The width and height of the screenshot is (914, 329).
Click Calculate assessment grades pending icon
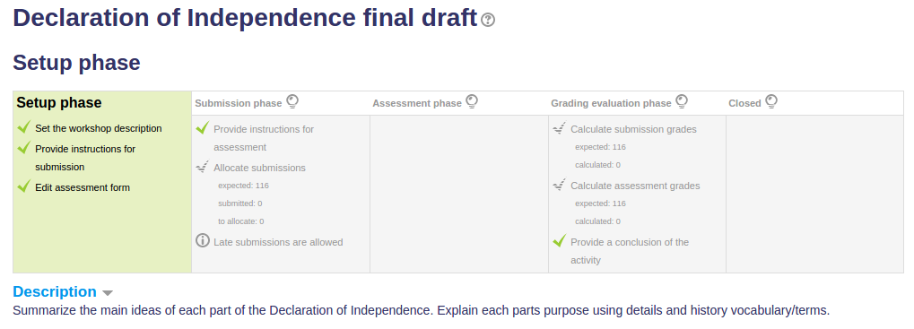coord(559,185)
